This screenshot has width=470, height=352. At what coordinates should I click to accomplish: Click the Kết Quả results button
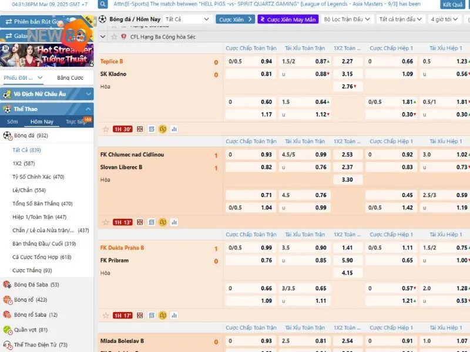click(452, 5)
